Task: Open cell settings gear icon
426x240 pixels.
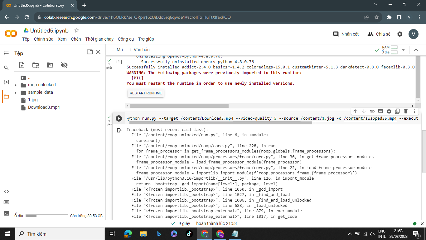Action: (x=389, y=111)
